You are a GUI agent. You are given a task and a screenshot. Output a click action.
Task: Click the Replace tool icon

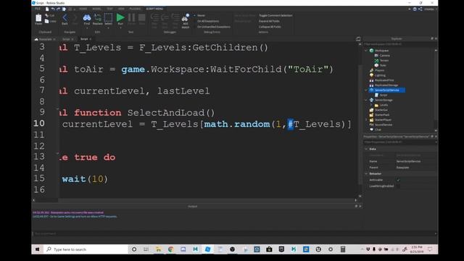[x=97, y=17]
